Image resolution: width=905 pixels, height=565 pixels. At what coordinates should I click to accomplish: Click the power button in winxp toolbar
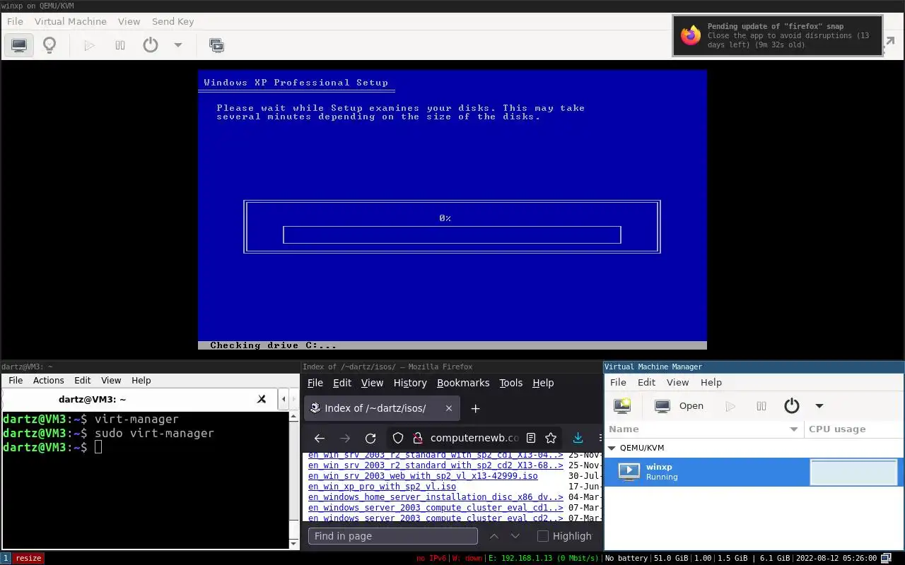tap(151, 45)
